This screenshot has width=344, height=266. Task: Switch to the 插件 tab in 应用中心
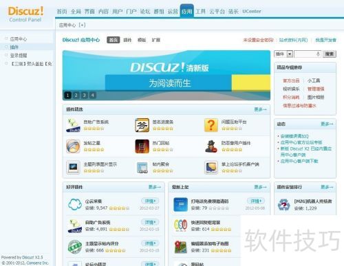pyautogui.click(x=127, y=40)
